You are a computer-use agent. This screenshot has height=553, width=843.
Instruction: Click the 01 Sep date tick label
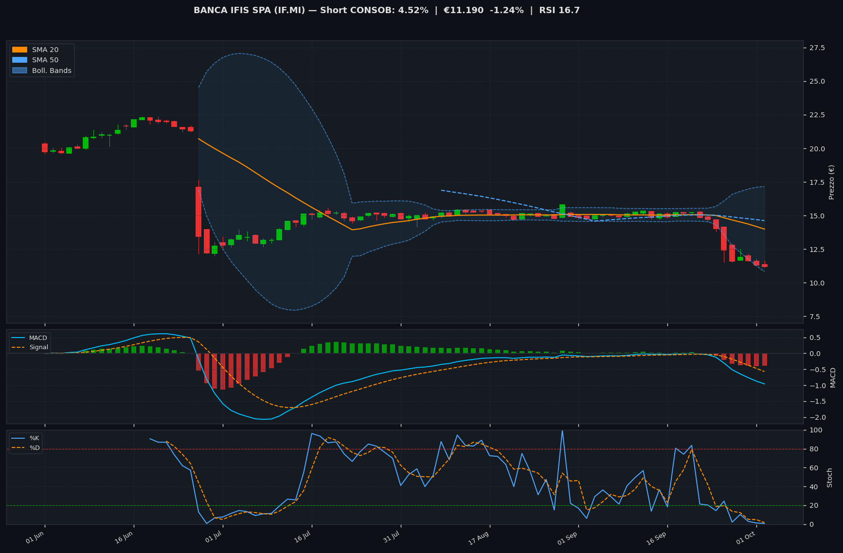click(568, 538)
